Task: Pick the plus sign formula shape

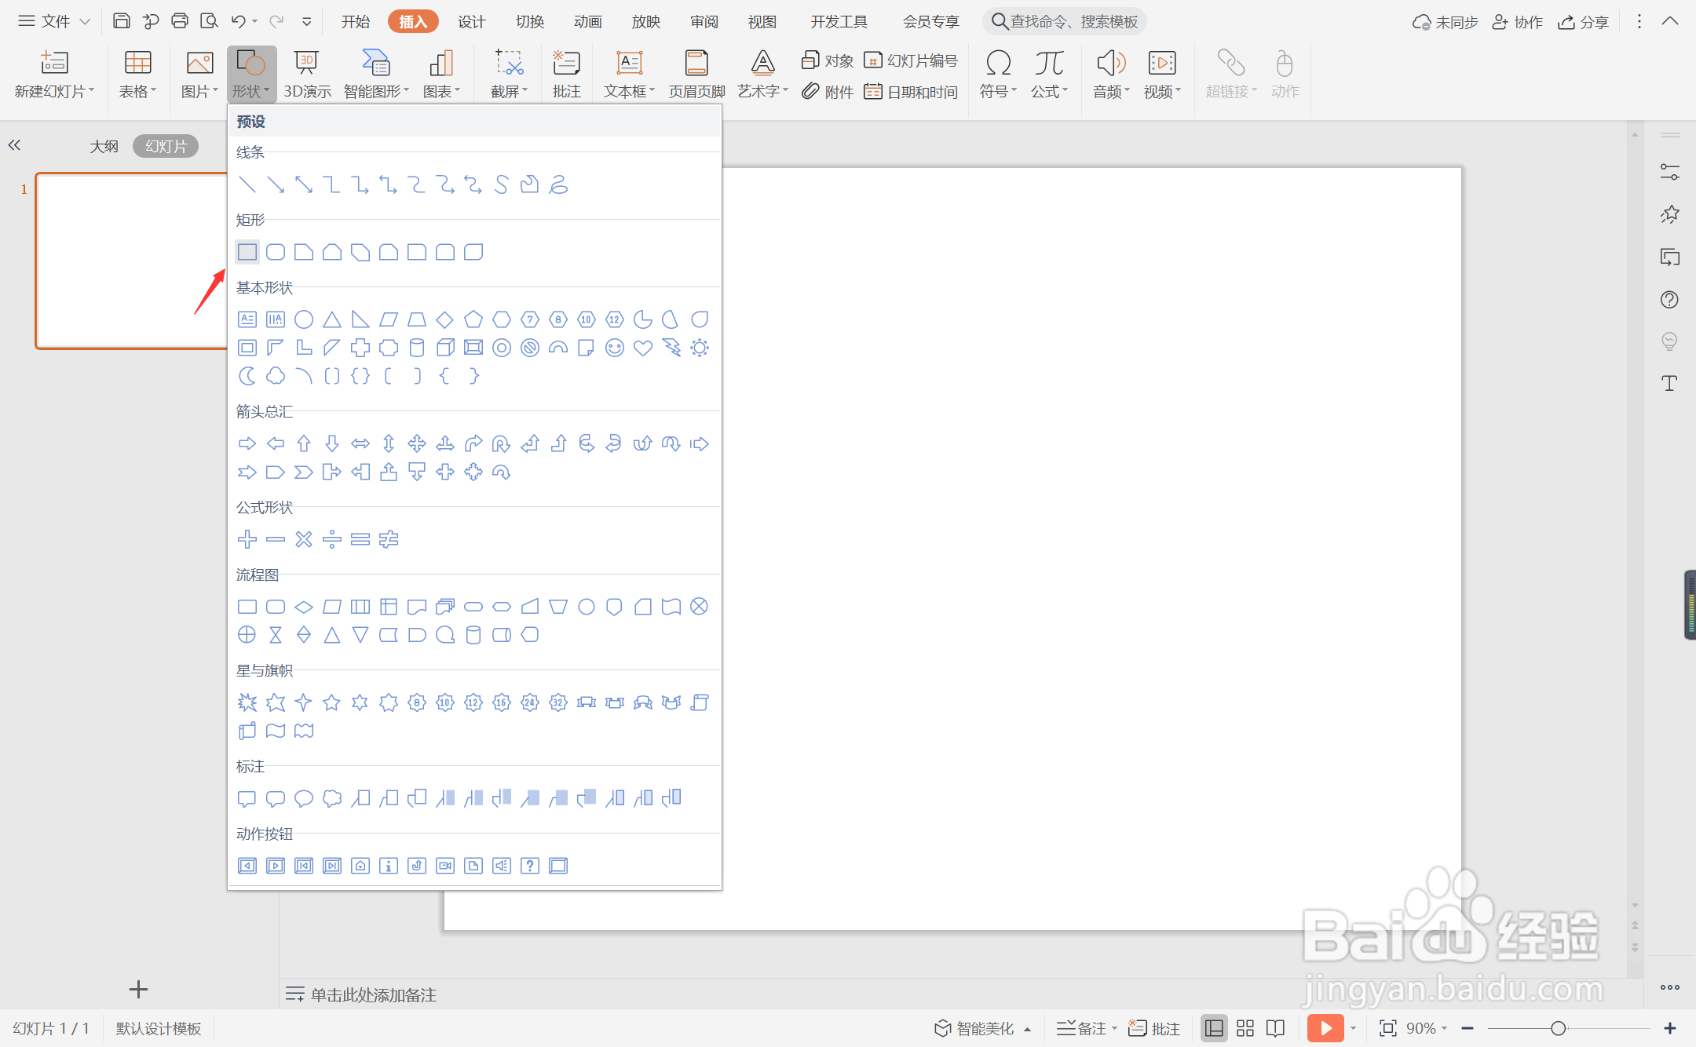Action: point(247,539)
